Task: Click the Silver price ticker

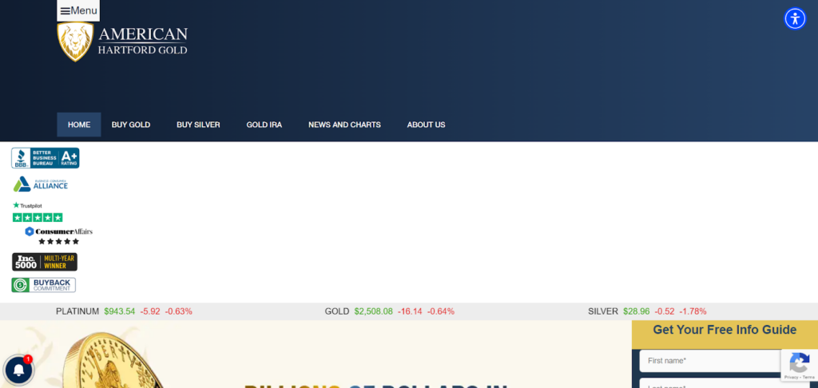Action: (647, 311)
